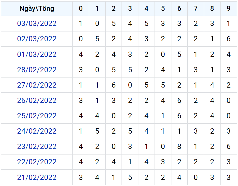This screenshot has width=238, height=186.
Task: Click the value 6 in the 27/02/2022 row
Action: pyautogui.click(x=114, y=85)
